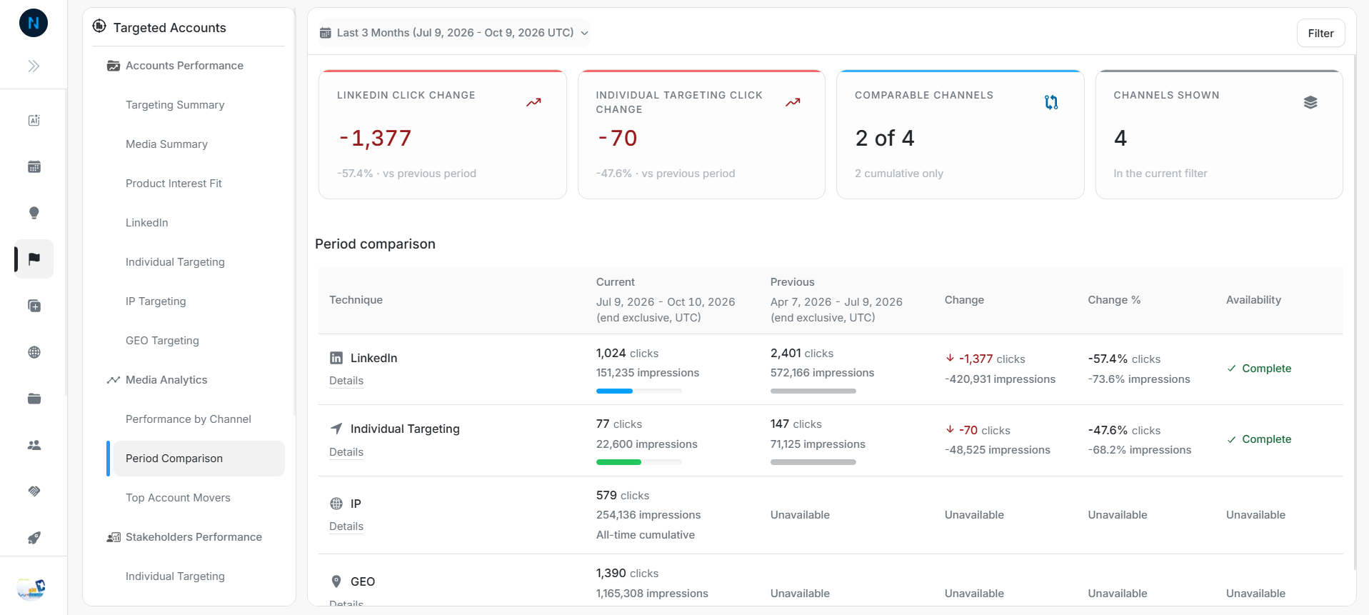Go to Targeting Summary page
Image resolution: width=1369 pixels, height=615 pixels.
175,105
